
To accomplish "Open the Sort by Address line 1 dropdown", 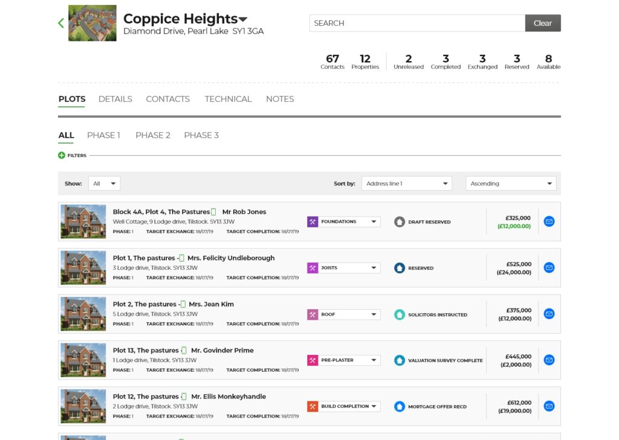I will 406,183.
